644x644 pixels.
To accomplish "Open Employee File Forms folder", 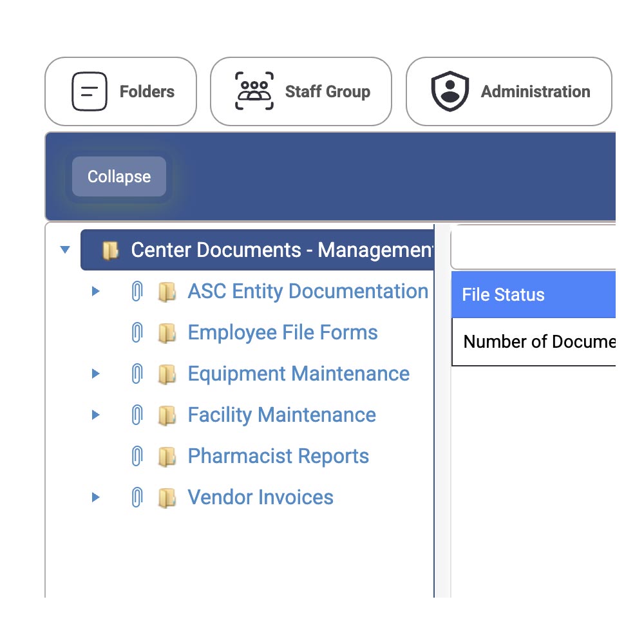I will (283, 332).
